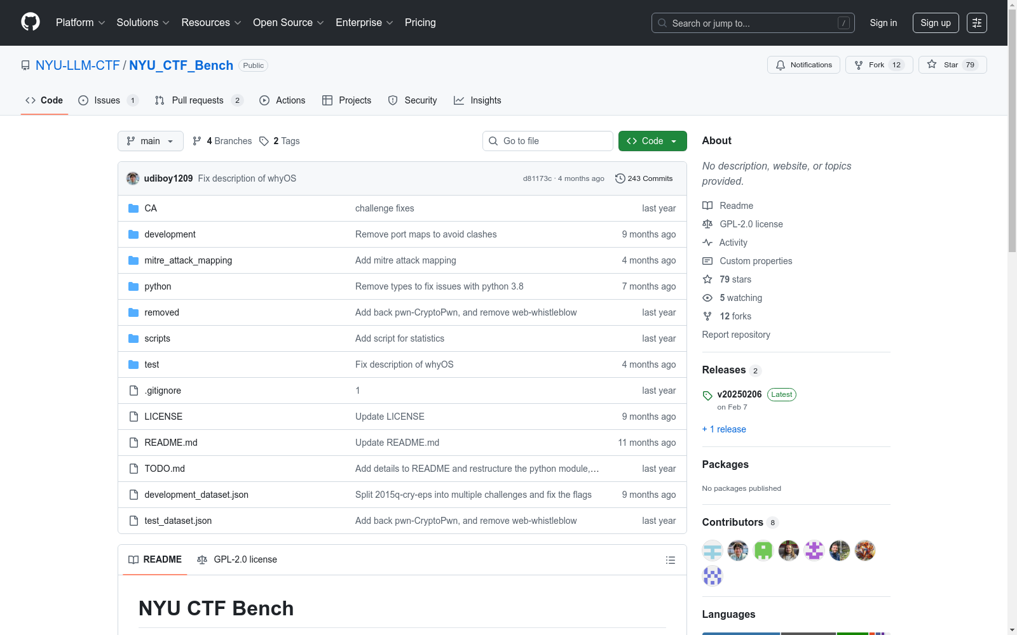Viewport: 1017px width, 635px height.
Task: Click the TODO.md file icon
Action: [x=133, y=469]
